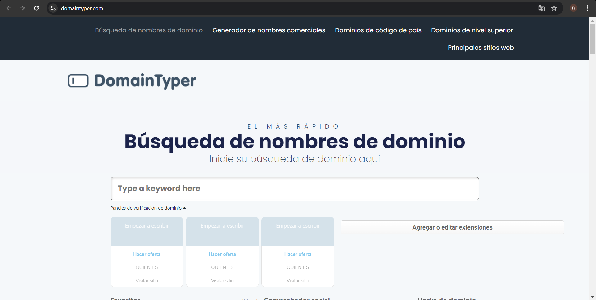Open Generador de nombres comerciales
Image resolution: width=596 pixels, height=300 pixels.
click(269, 30)
